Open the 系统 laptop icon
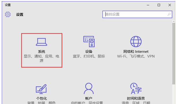 [41, 42]
